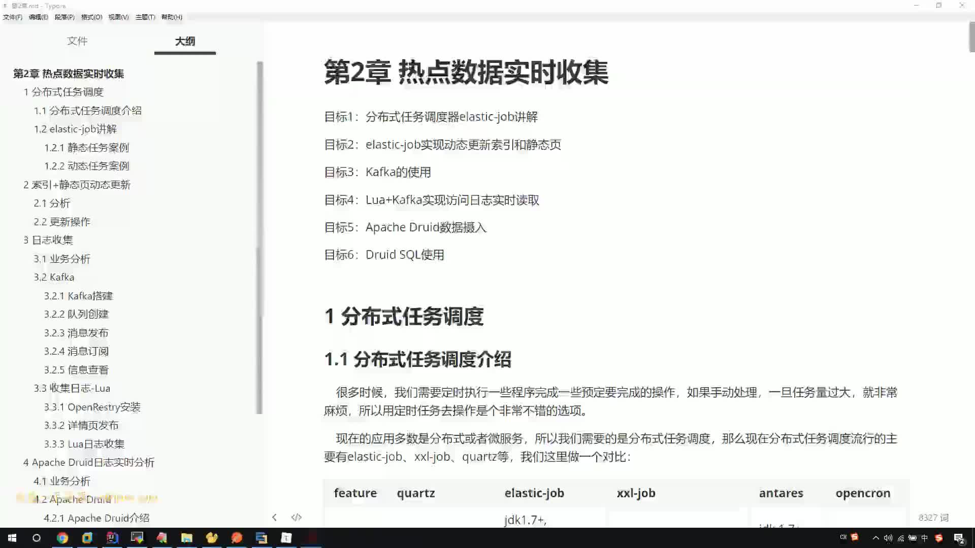Image resolution: width=975 pixels, height=548 pixels.
Task: Select outline item 2 索引+静态页动态更新
Action: pos(77,185)
